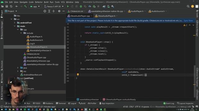
Task: Open the profiler gauge icon in toolbar
Action: pyautogui.click(x=90, y=6)
